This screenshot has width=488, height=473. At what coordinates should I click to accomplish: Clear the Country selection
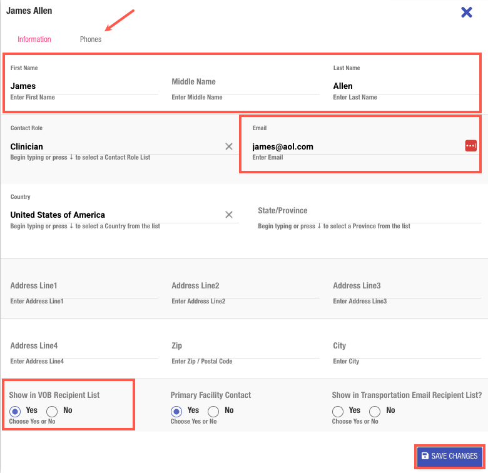[229, 215]
